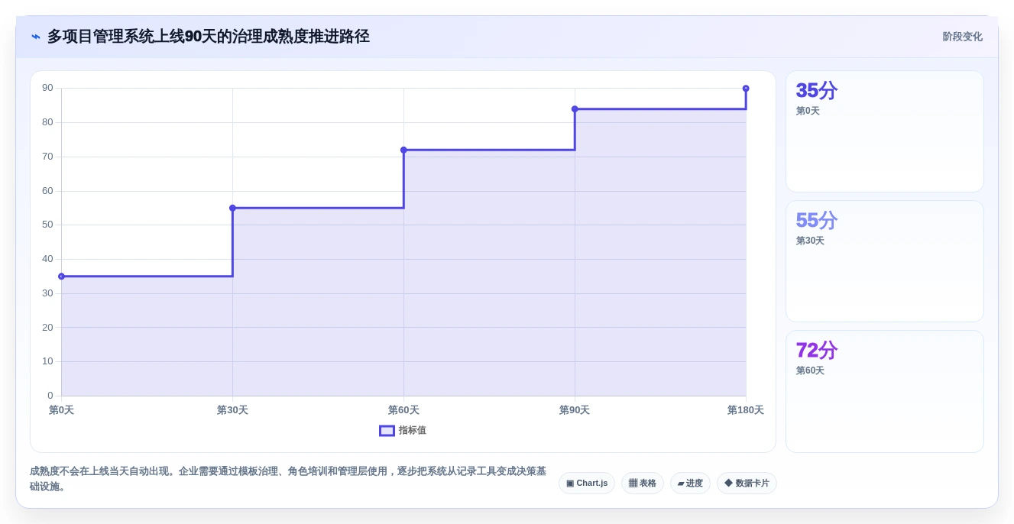Open the 55分 score card
Viewport: 1014px width, 524px height.
coord(885,261)
